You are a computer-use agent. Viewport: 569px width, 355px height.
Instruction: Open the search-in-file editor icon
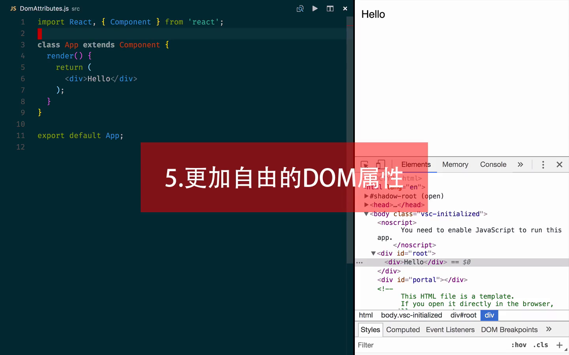(x=300, y=8)
